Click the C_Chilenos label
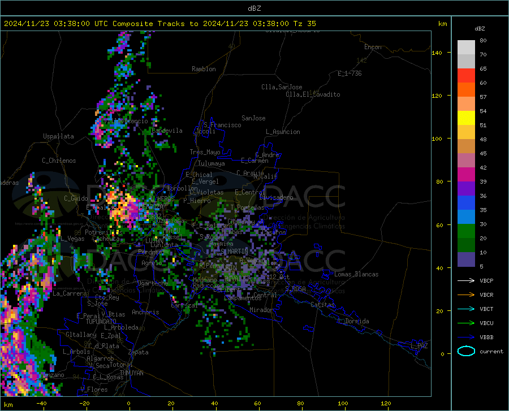Viewport: 509px width, 411px height. [x=59, y=161]
